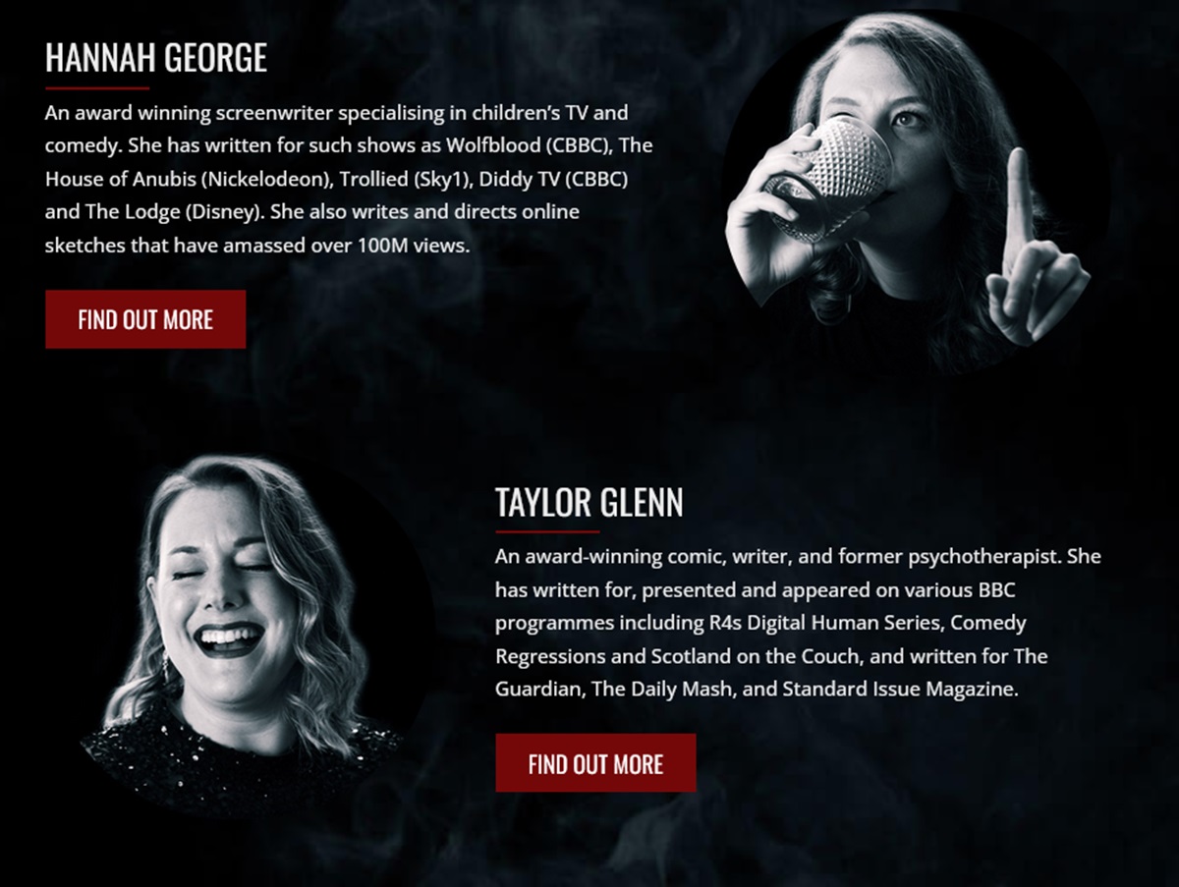Click Find Out More under Hannah George
The width and height of the screenshot is (1179, 887).
[145, 319]
